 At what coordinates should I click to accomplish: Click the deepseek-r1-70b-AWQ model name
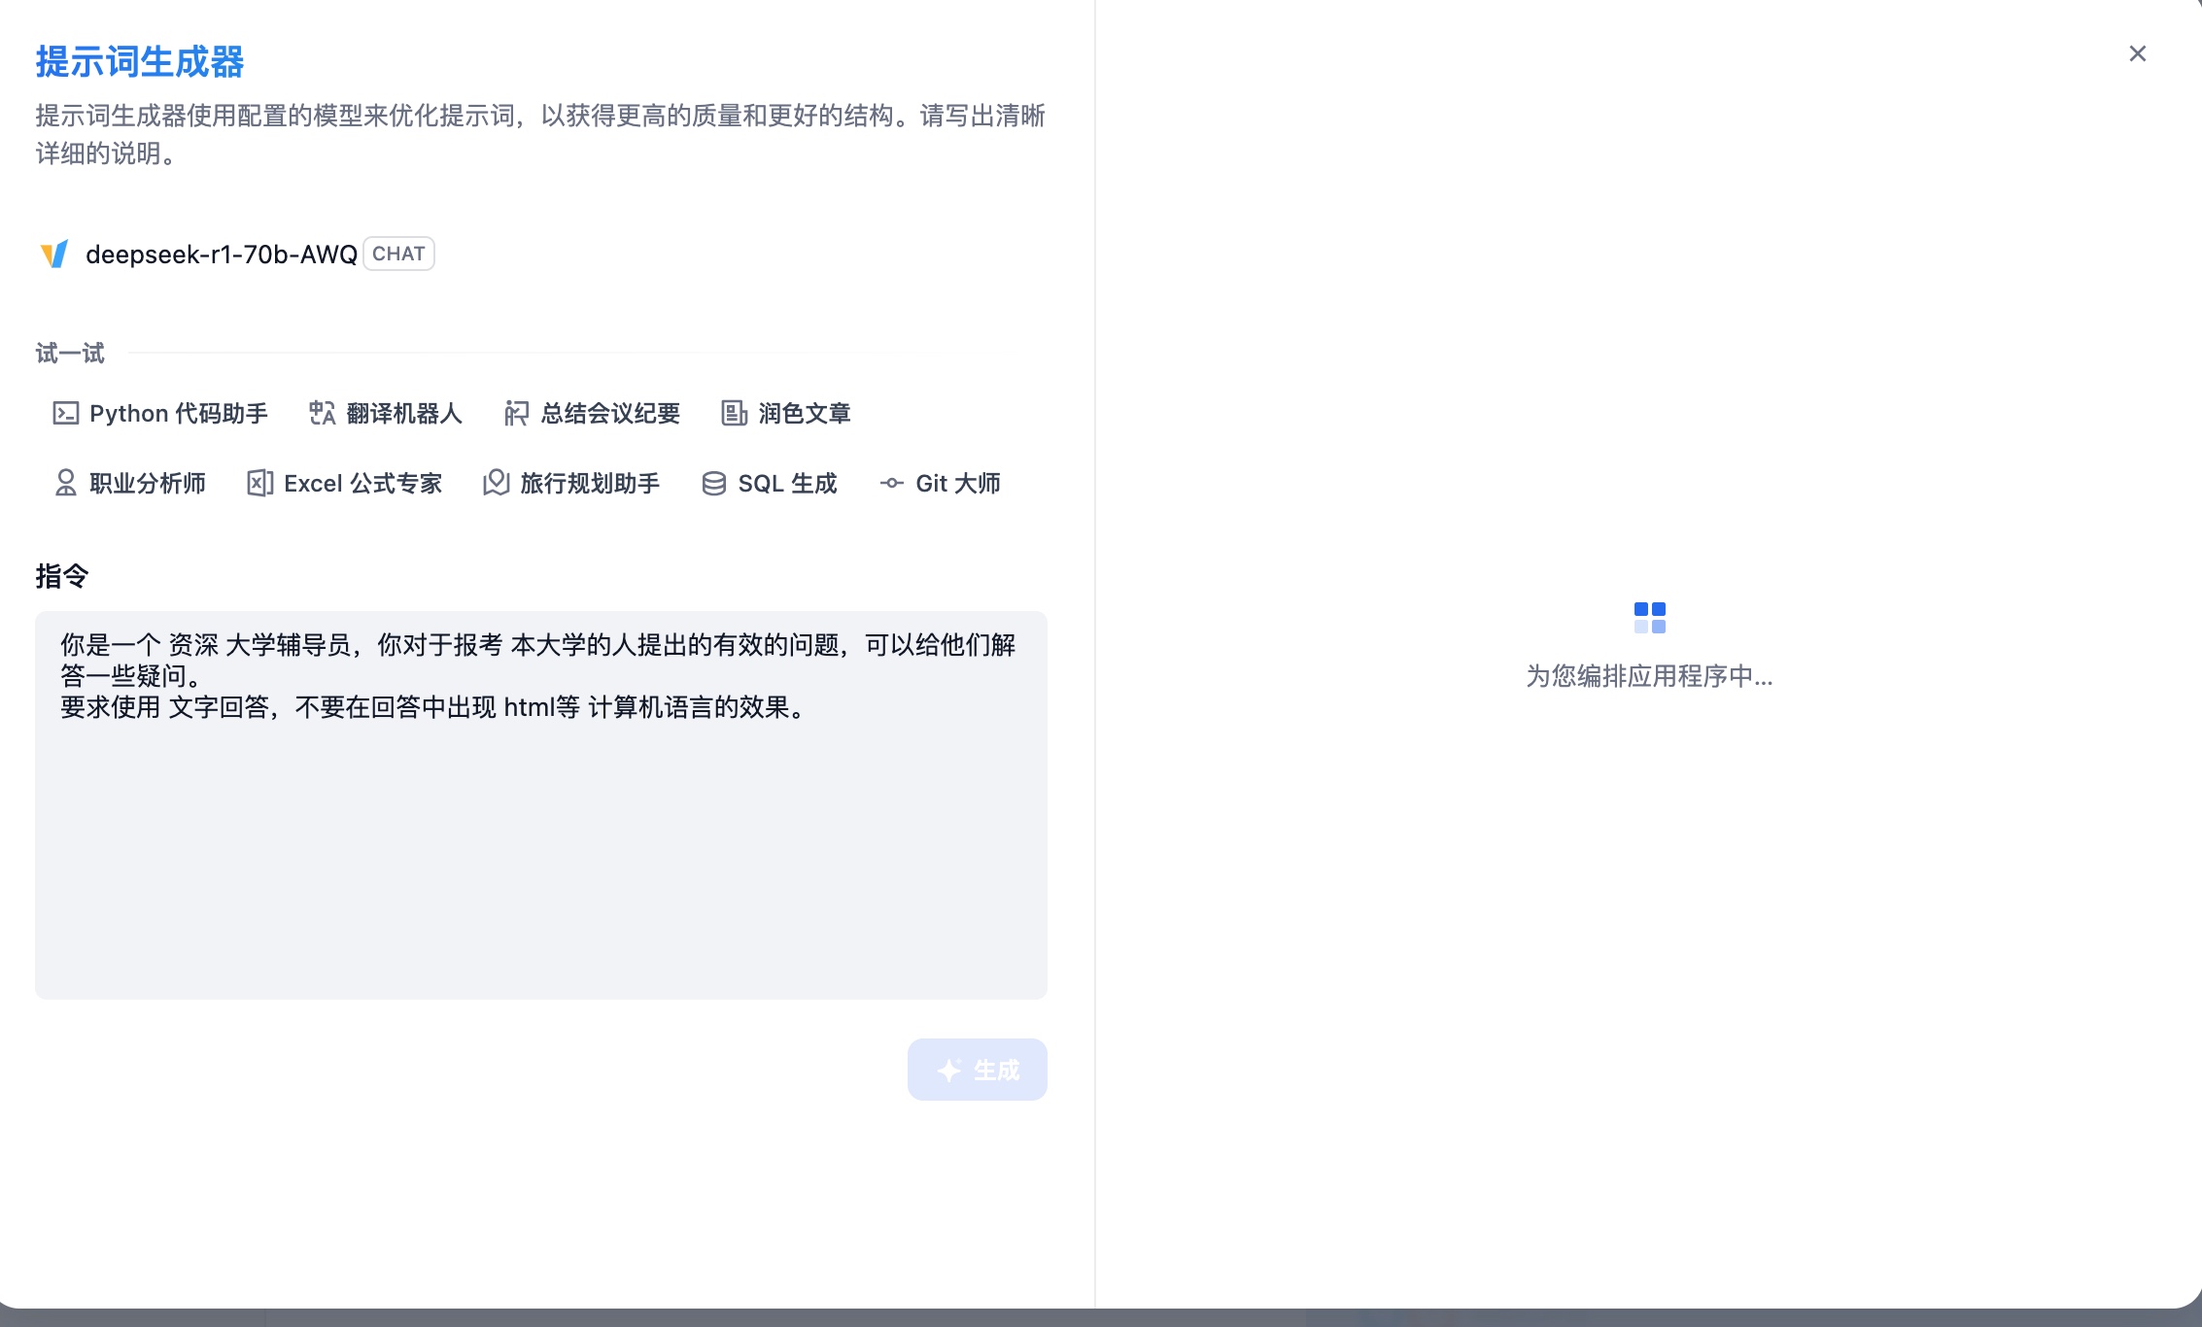tap(222, 255)
